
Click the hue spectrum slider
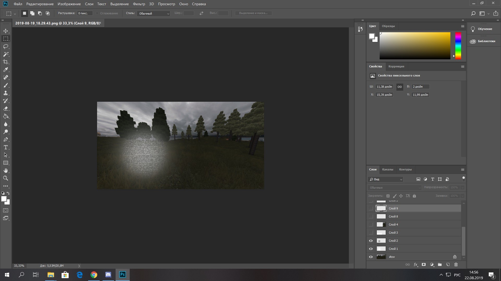point(458,46)
